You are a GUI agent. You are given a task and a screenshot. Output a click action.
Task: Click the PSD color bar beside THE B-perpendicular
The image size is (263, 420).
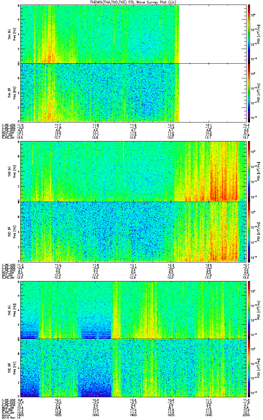(249, 310)
